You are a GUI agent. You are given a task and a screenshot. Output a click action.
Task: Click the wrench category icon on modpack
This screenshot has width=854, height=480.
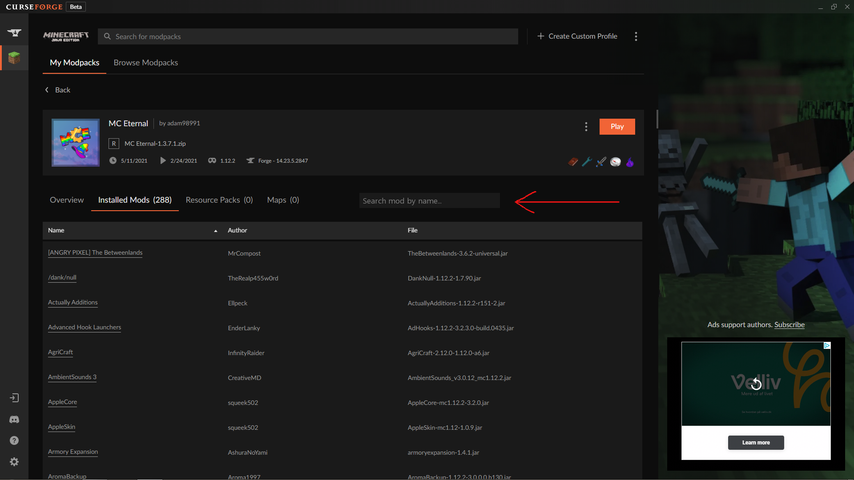587,162
